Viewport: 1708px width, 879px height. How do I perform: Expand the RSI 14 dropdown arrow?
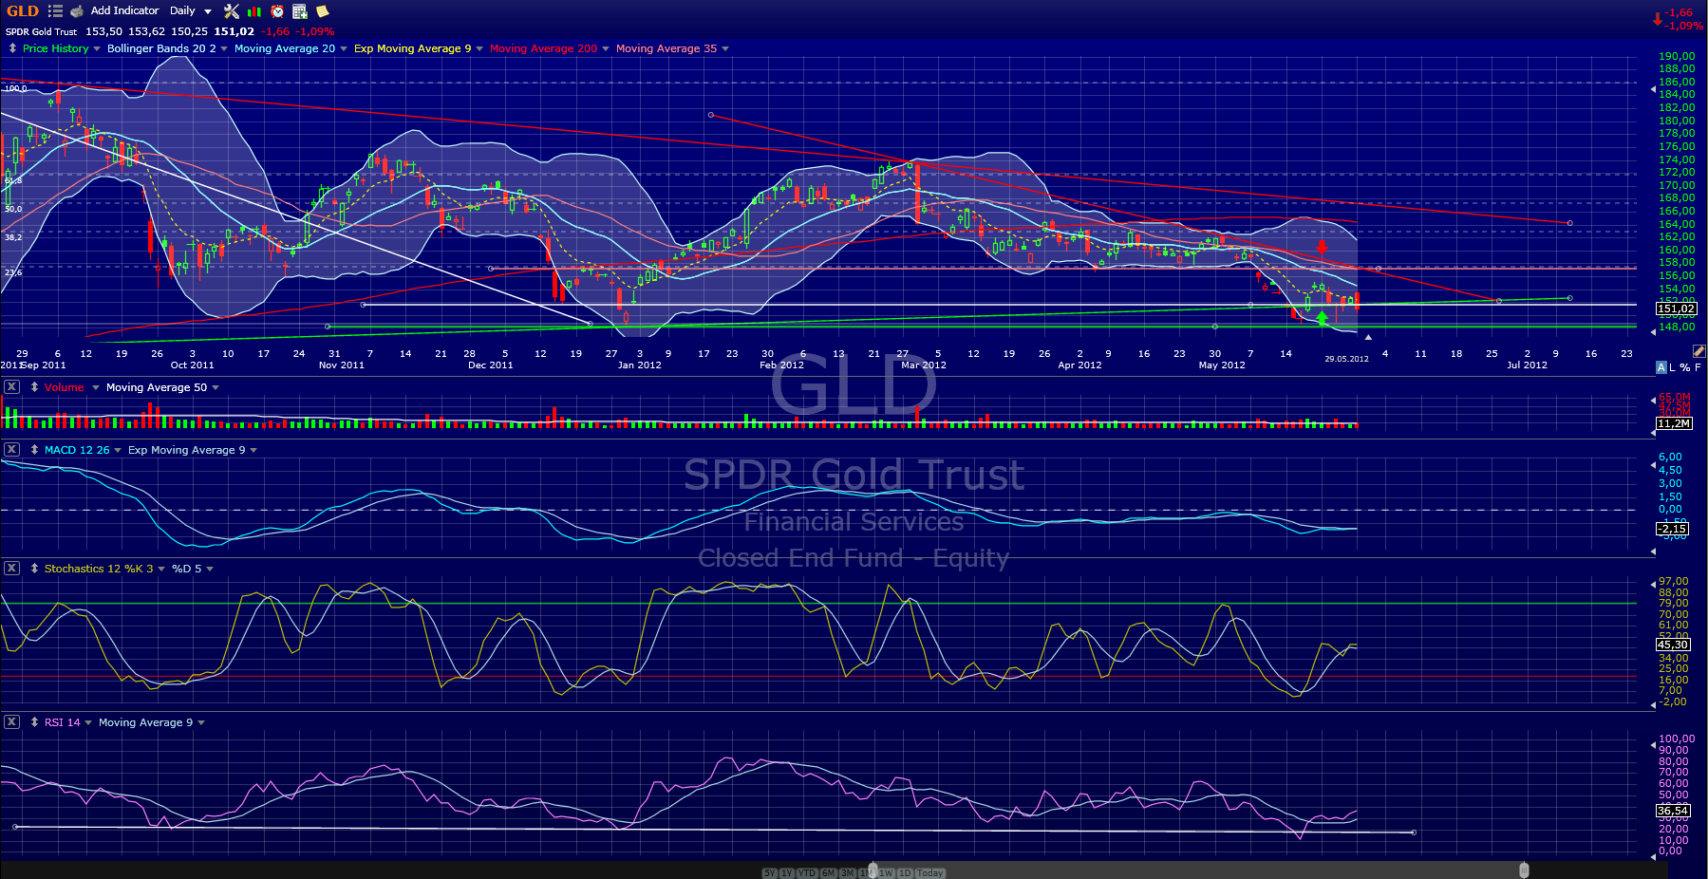(88, 723)
